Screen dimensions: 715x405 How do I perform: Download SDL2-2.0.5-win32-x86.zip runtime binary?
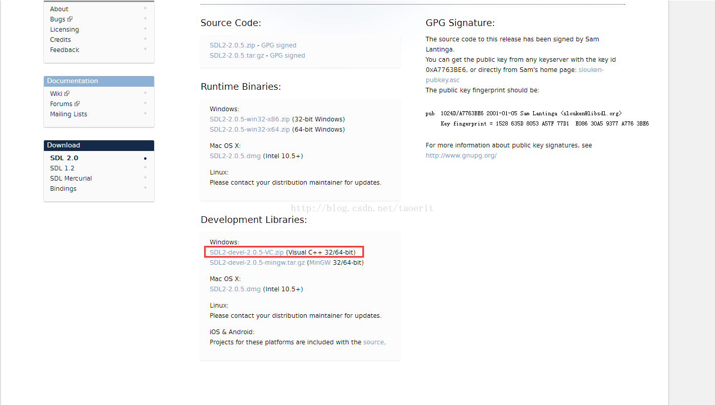250,119
